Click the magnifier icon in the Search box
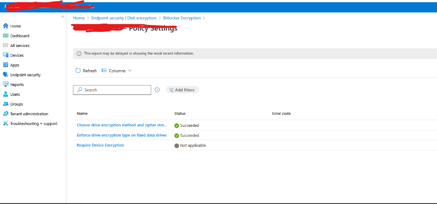 (80, 90)
